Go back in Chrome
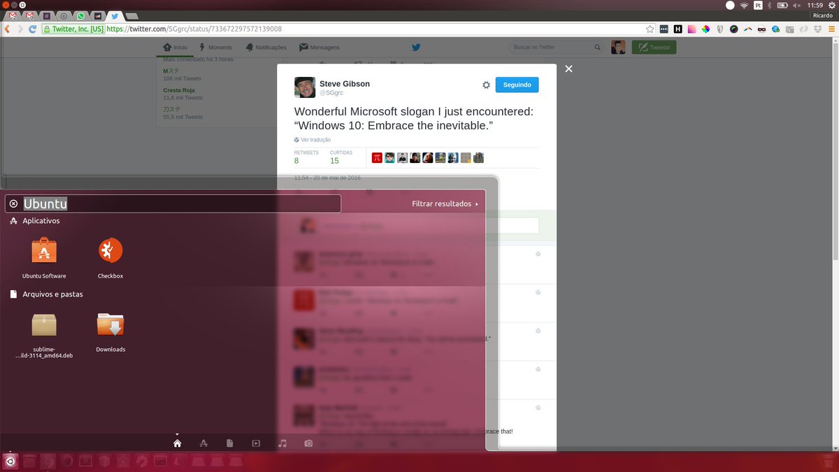 click(x=7, y=29)
